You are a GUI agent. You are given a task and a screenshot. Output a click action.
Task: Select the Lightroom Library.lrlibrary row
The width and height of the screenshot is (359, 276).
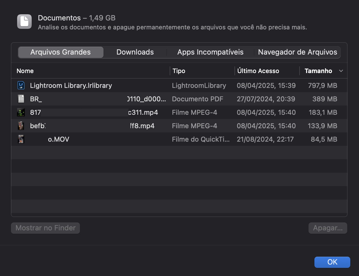point(112,85)
